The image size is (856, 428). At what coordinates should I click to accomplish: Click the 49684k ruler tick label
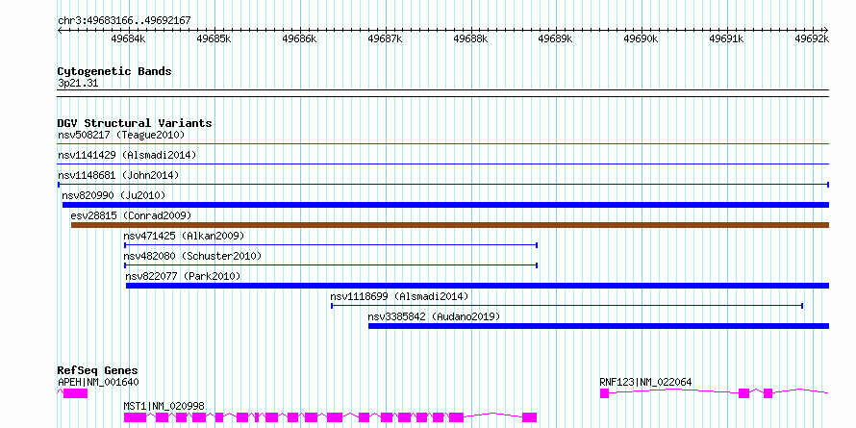(128, 38)
